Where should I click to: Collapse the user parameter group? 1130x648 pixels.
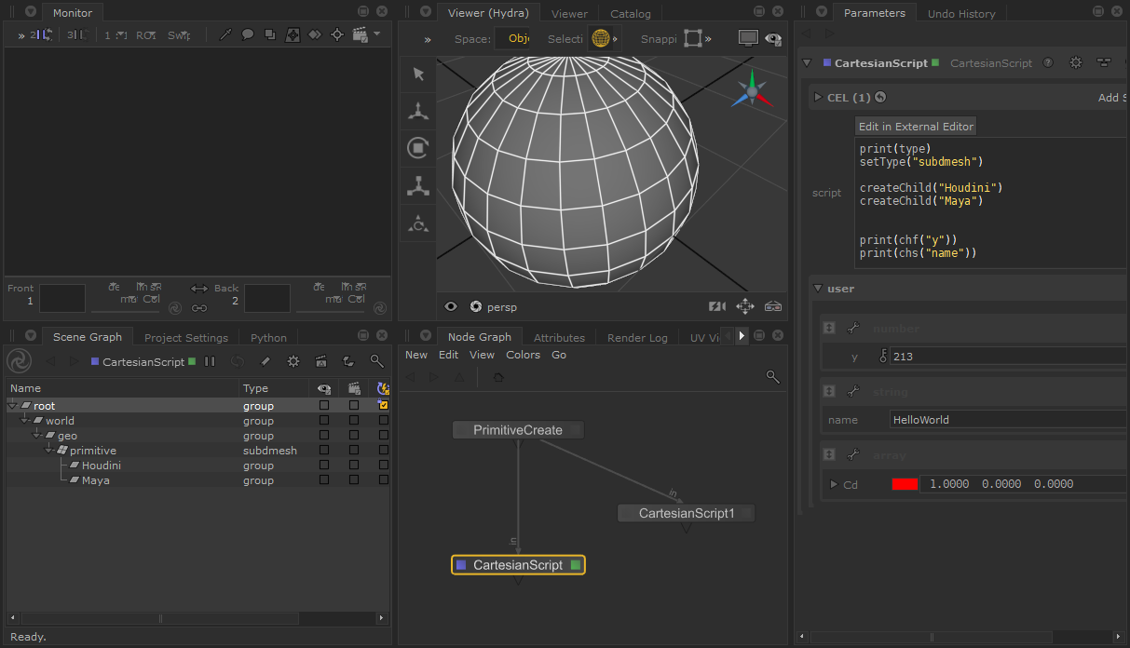[818, 289]
